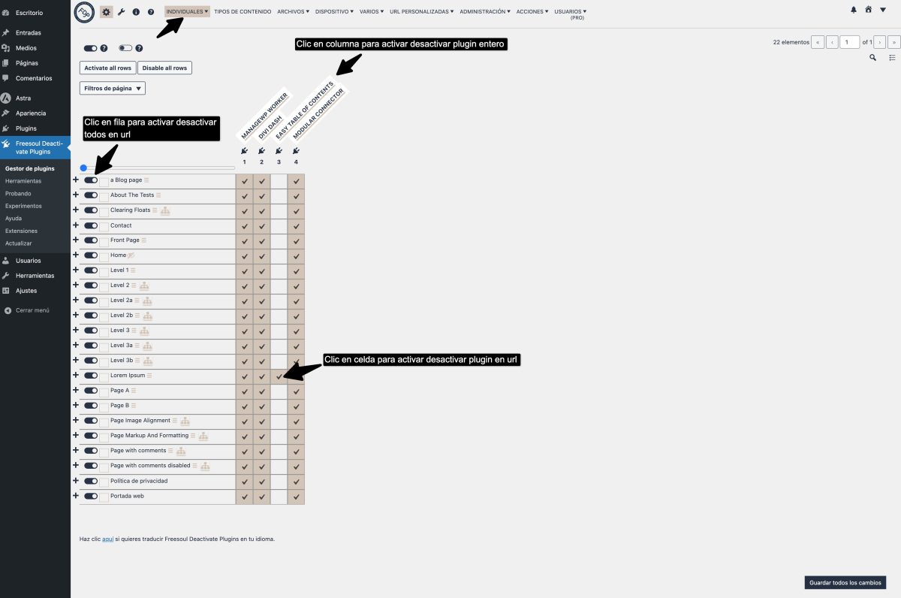Screen dimensions: 901x598
Task: Toggle Easy Table of Contents cell for Lorem Ipsum
Action: click(279, 376)
